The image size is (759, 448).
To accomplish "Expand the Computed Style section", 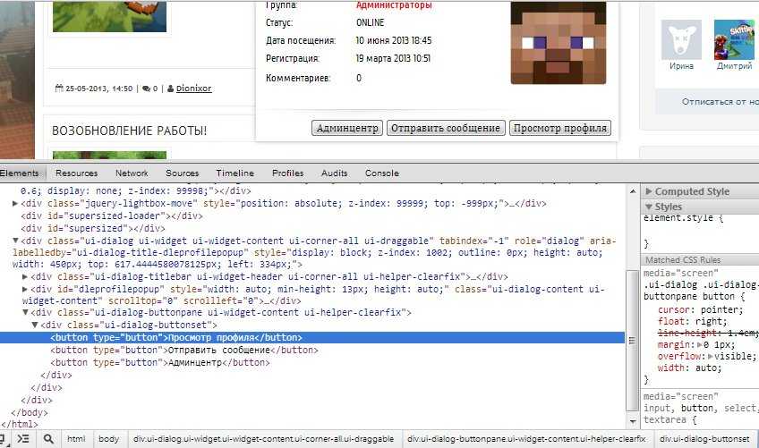I will (x=649, y=191).
